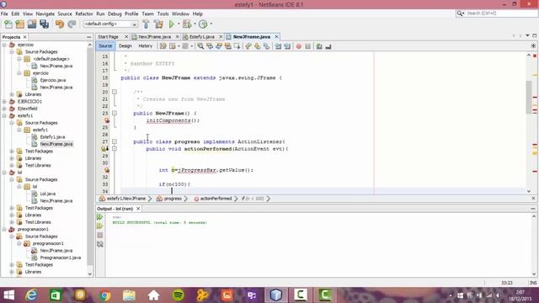The height and width of the screenshot is (303, 539).
Task: Open Google Chrome from the taskbar
Action: (104, 295)
